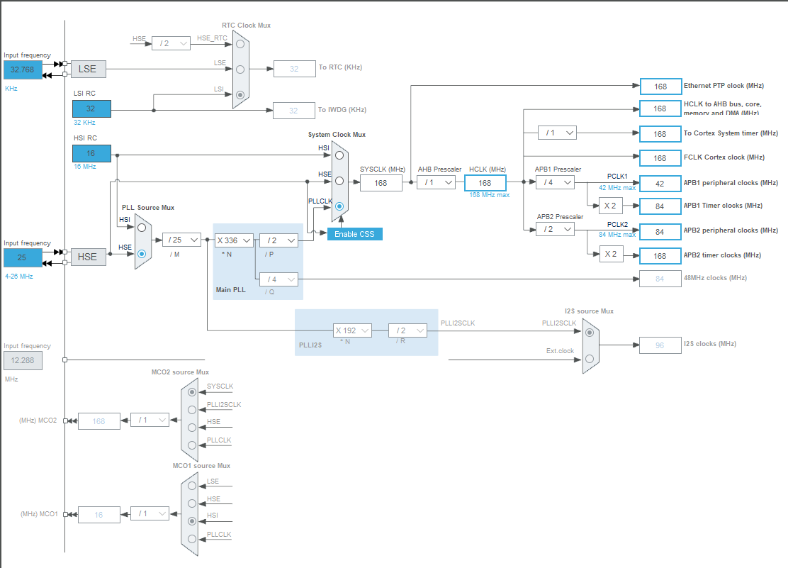
Task: Select Ext.clock in the I2S source Mux
Action: point(589,358)
